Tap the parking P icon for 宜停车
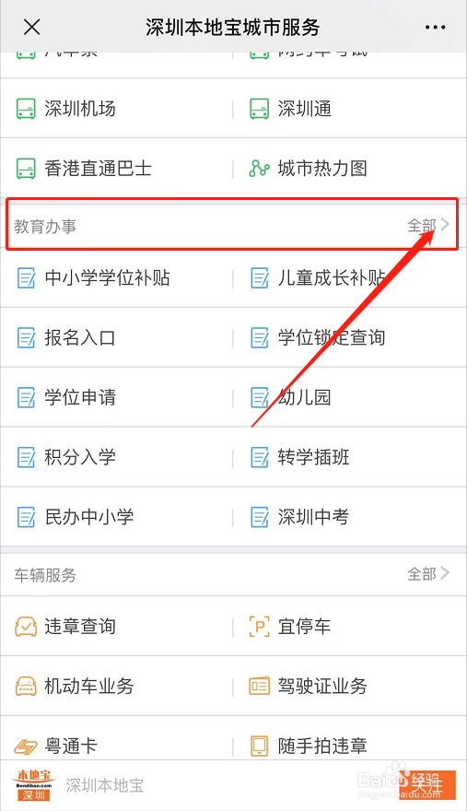This screenshot has height=811, width=467. (x=260, y=627)
